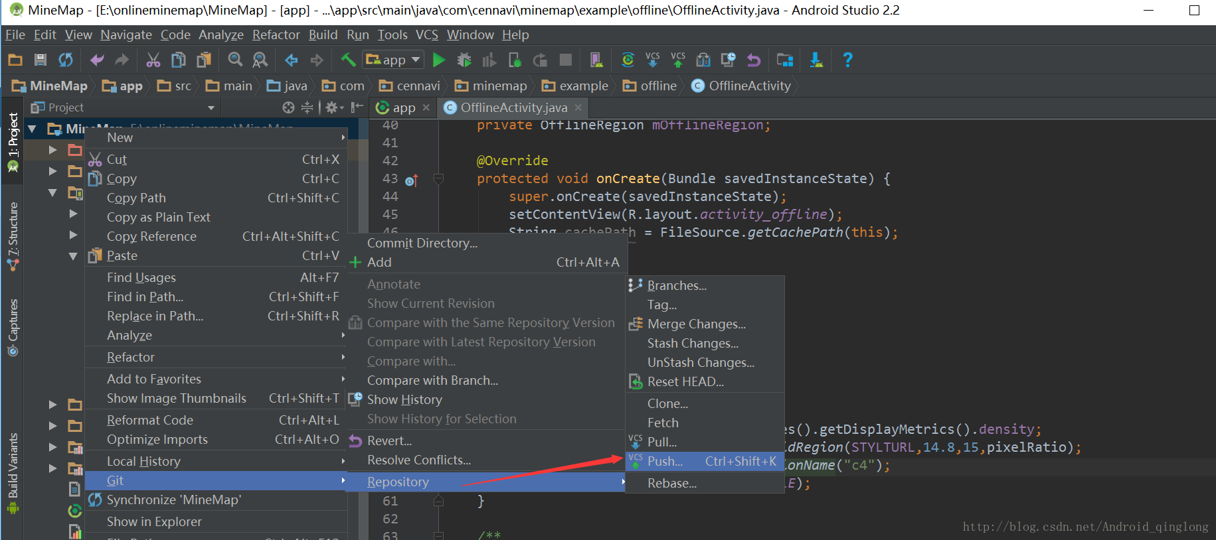Click the Synchronize toolbar icon
This screenshot has height=540, width=1216.
click(x=66, y=60)
